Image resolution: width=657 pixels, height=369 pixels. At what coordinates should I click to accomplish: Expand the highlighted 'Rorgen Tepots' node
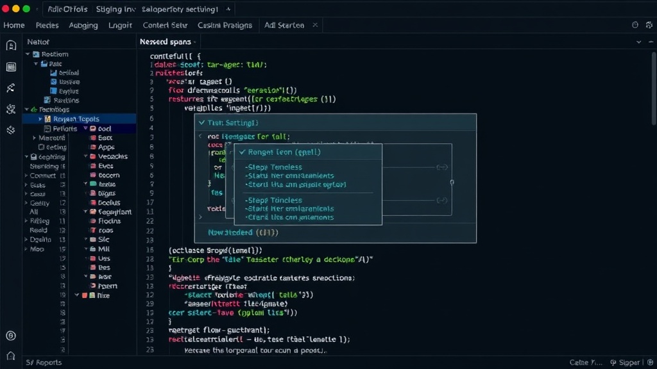pyautogui.click(x=40, y=119)
